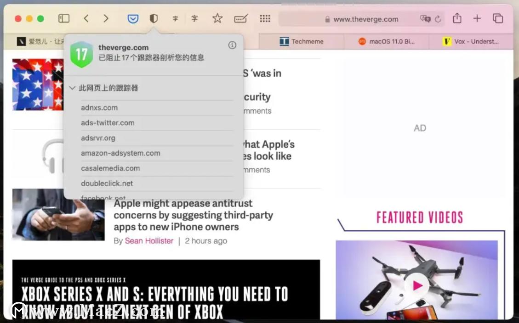Collapse the 此网页上的跟踪器 list
Image resolution: width=519 pixels, height=323 pixels.
coord(72,88)
